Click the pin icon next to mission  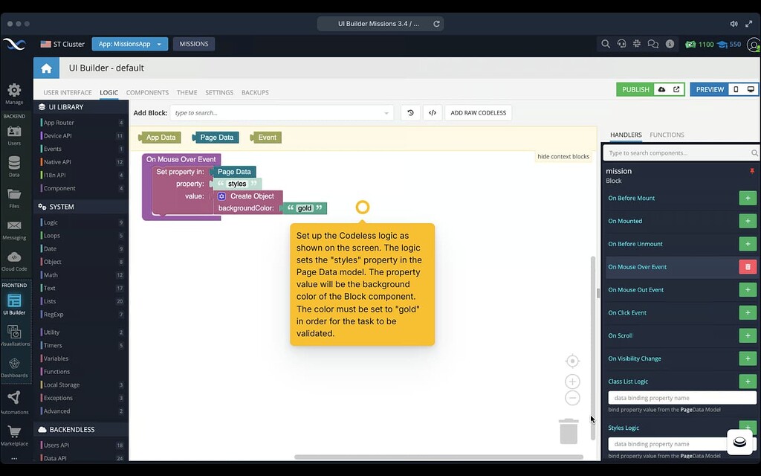[x=752, y=172]
